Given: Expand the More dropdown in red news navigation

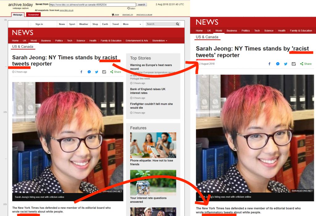Looking at the screenshot, I should [x=163, y=41].
